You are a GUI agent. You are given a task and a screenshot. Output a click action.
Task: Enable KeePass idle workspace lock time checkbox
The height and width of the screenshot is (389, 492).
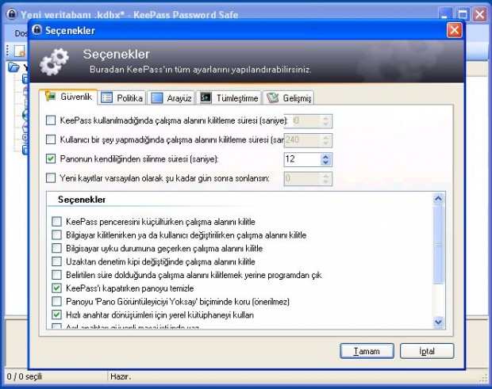pyautogui.click(x=51, y=120)
